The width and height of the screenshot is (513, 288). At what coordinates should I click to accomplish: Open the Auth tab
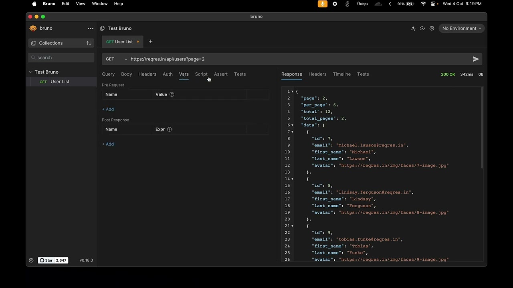168,74
